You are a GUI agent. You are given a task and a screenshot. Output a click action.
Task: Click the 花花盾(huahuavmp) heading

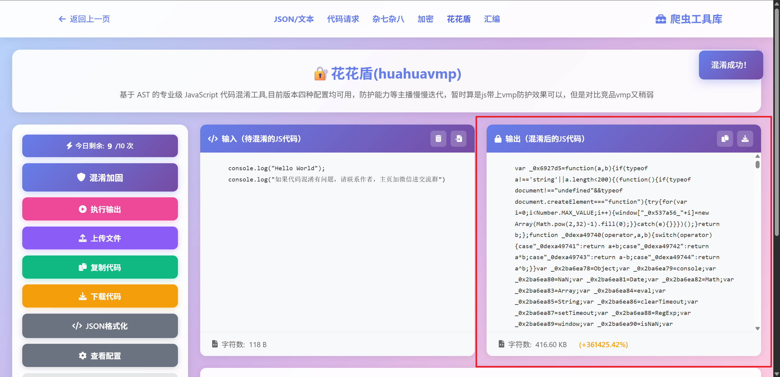396,74
